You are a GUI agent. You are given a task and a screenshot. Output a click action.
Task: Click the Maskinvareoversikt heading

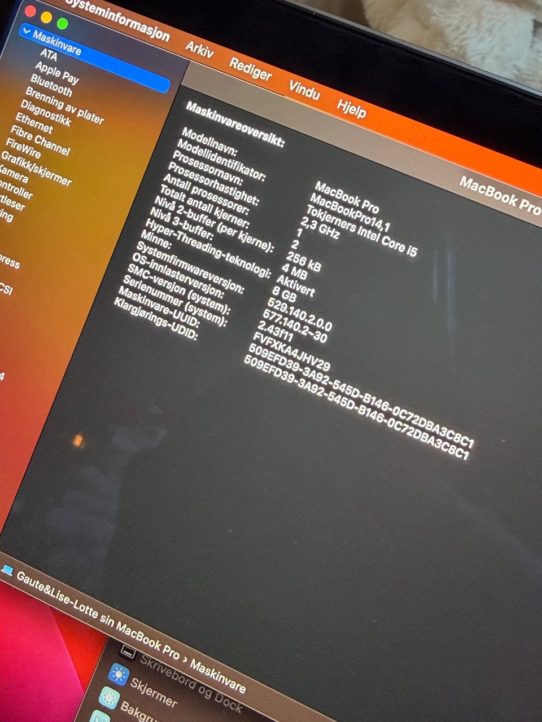coord(235,125)
